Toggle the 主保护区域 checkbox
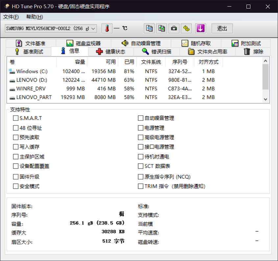278x261 pixels. pos(15,157)
